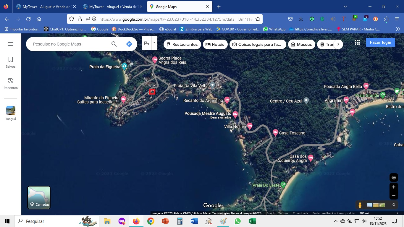Center map on my location
This screenshot has height=227, width=404.
click(x=394, y=178)
